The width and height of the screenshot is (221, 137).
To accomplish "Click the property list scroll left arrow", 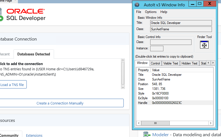I will point(139,123).
